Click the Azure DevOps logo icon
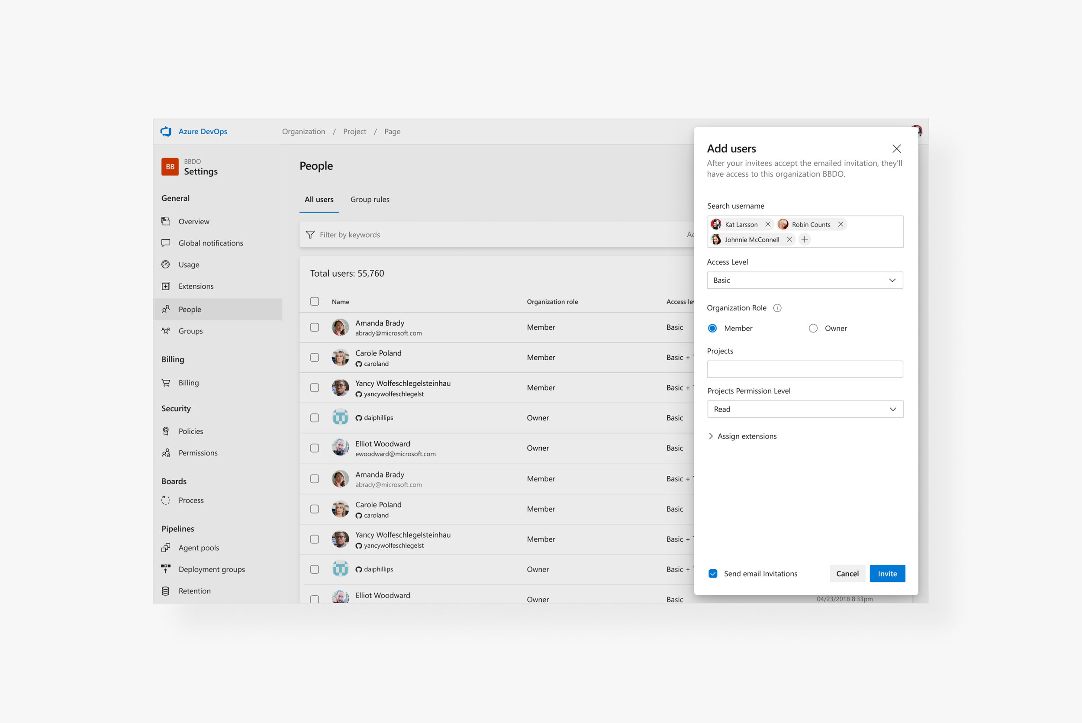The width and height of the screenshot is (1082, 723). click(x=165, y=132)
